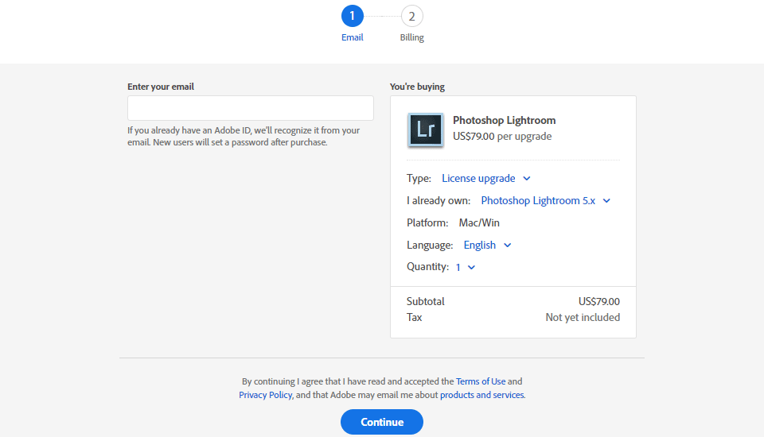Select step 2 Billing circle

pyautogui.click(x=411, y=16)
